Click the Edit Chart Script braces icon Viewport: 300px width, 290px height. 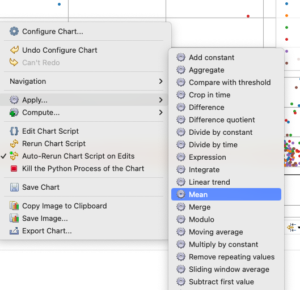point(14,131)
